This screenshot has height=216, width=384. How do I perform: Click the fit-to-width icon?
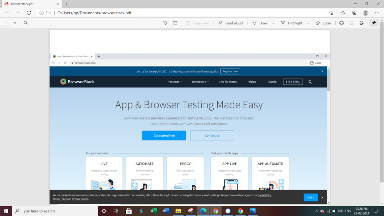[175, 23]
